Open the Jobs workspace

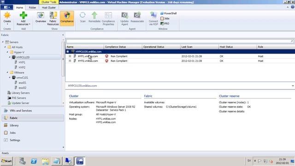click(33, 133)
